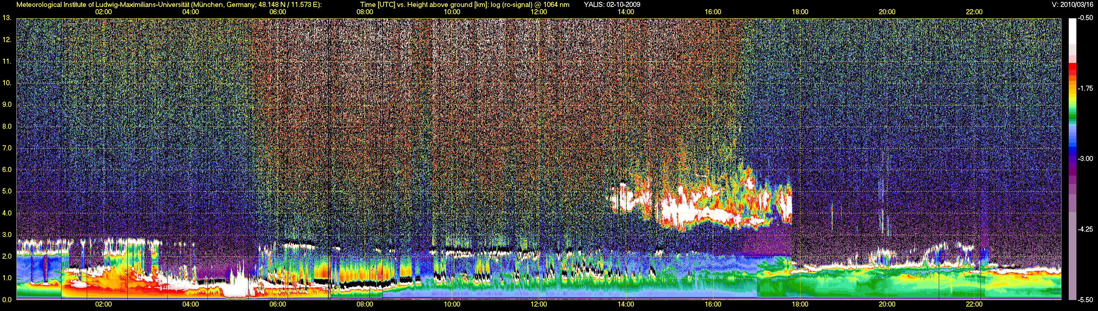Select the 16:00 label on the bottom time axis
This screenshot has width=1098, height=311.
point(713,304)
